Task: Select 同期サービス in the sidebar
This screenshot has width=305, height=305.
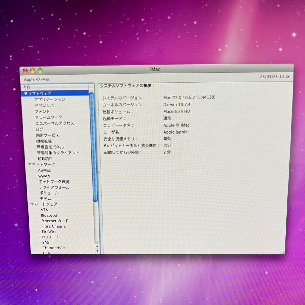Action: point(47,135)
